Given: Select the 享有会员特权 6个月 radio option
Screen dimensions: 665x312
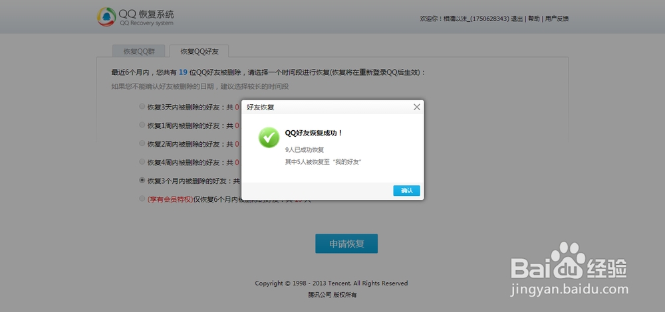Looking at the screenshot, I should pos(142,198).
